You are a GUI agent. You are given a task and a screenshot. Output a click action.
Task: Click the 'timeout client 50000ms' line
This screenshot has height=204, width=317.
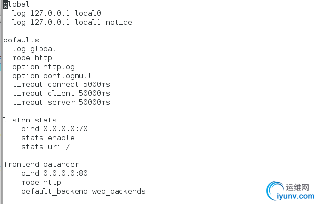click(x=61, y=93)
